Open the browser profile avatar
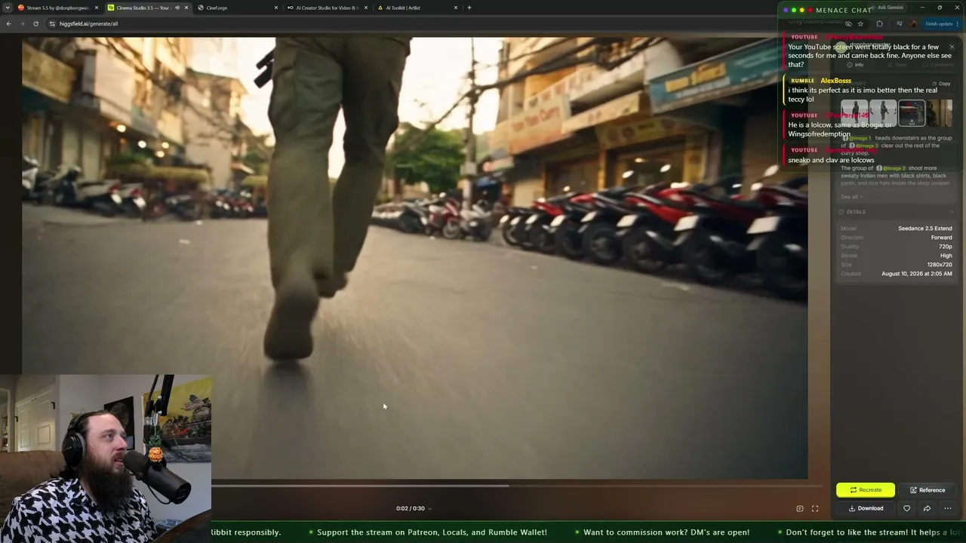The height and width of the screenshot is (543, 966). click(x=913, y=23)
